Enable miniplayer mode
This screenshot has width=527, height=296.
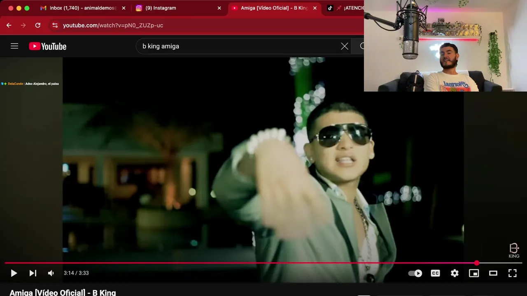(474, 273)
